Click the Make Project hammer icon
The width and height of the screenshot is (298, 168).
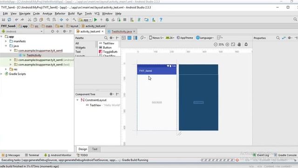click(x=74, y=20)
